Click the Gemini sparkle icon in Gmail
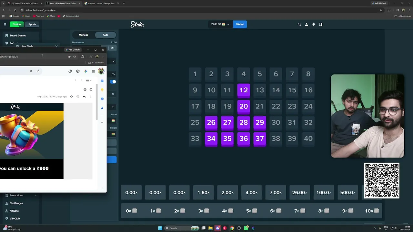Viewport: 413px width, 232px height. (86, 71)
